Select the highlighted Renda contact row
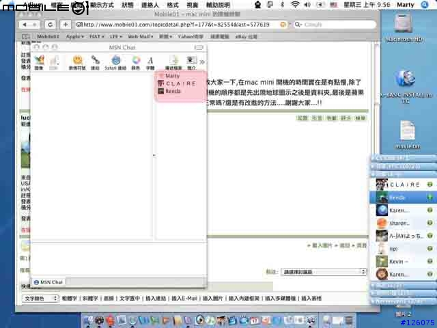 pyautogui.click(x=404, y=197)
